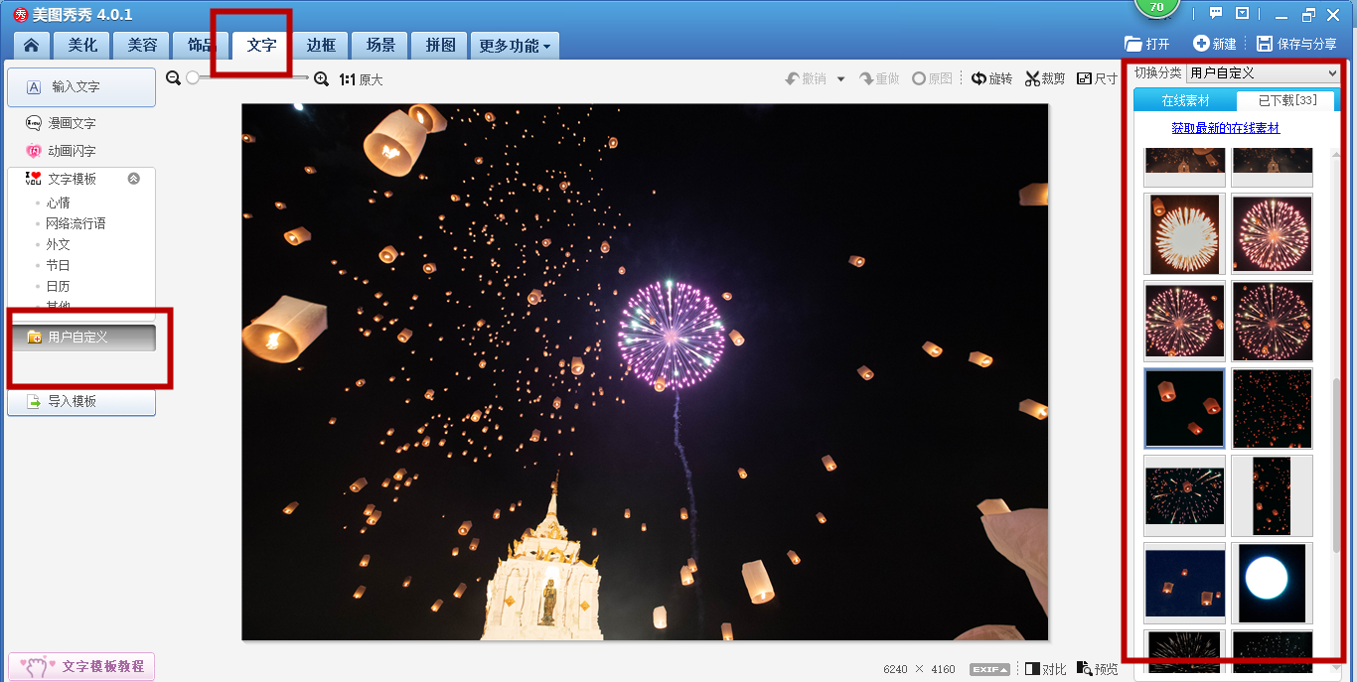Click the zoom slider handle
The height and width of the screenshot is (682, 1357).
click(x=193, y=77)
